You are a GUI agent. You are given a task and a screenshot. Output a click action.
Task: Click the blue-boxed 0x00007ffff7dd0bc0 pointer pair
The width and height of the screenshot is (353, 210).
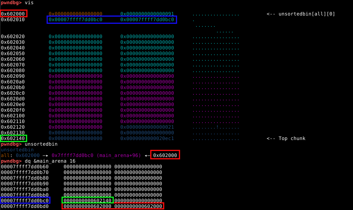coord(112,20)
